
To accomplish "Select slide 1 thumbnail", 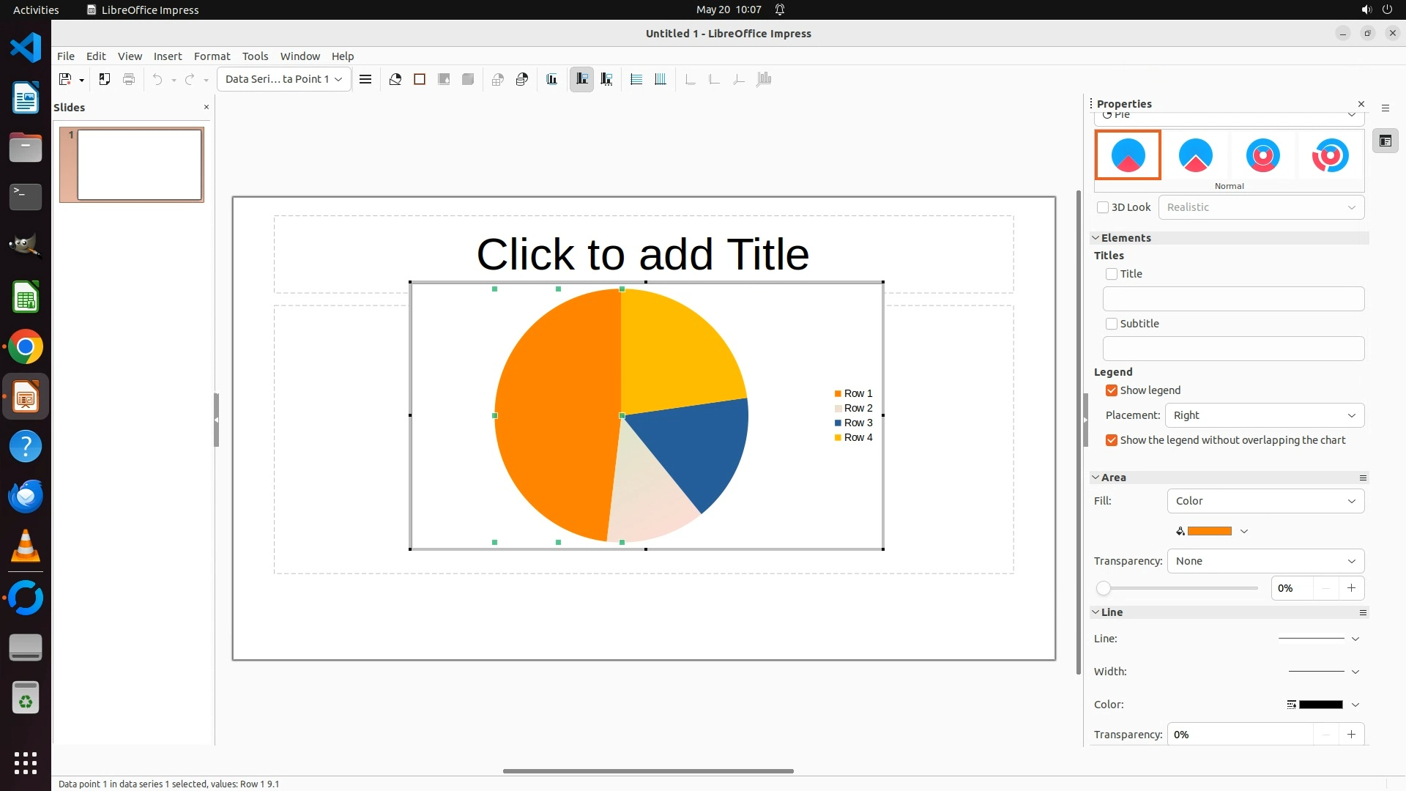I will (139, 164).
